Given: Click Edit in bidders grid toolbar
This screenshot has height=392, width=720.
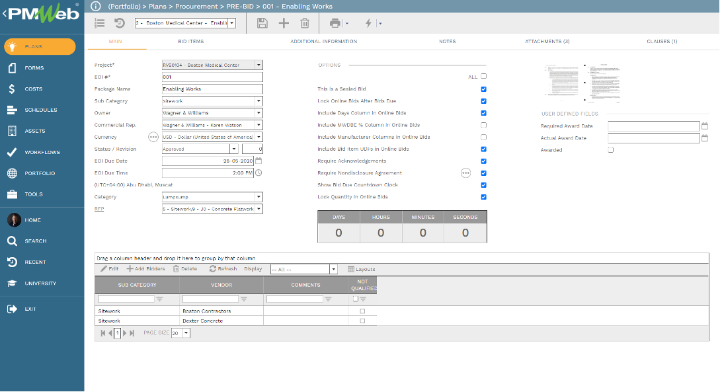Looking at the screenshot, I should click(x=109, y=269).
